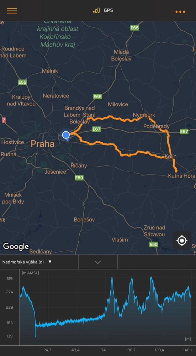The width and height of the screenshot is (196, 356).
Task: Tap the E50 road badge near Říčany
Action: [x=79, y=178]
